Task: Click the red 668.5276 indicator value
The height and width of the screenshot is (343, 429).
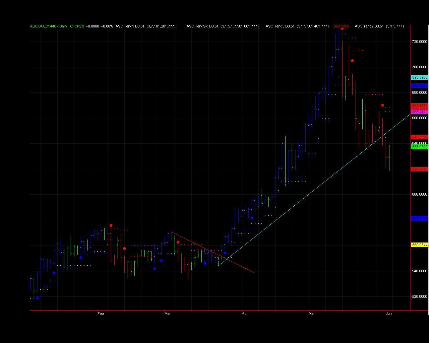Action: 341,26
